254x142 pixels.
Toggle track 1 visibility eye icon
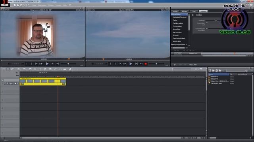tap(10, 83)
